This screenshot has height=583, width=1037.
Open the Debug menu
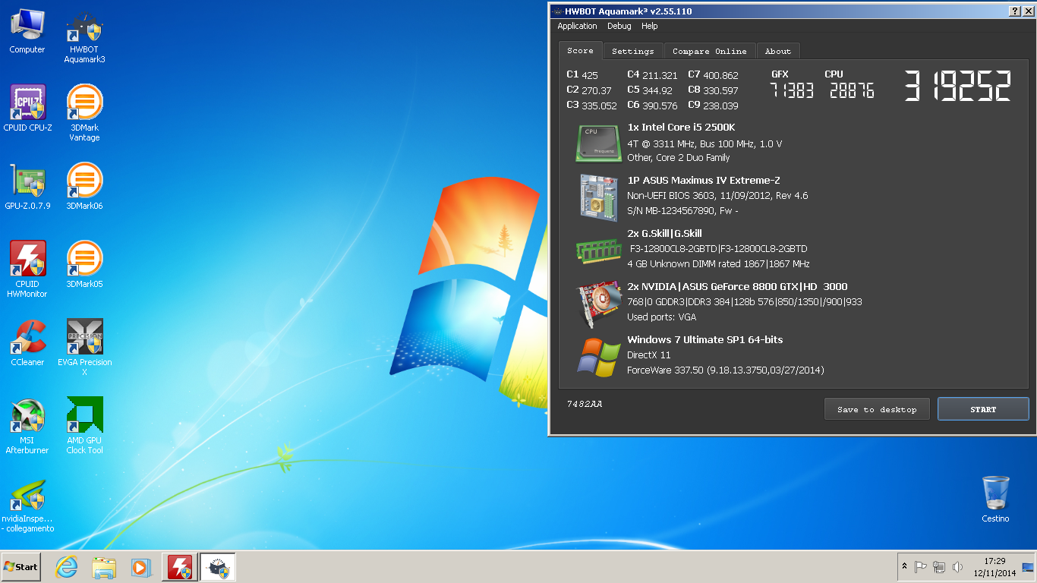pyautogui.click(x=619, y=26)
